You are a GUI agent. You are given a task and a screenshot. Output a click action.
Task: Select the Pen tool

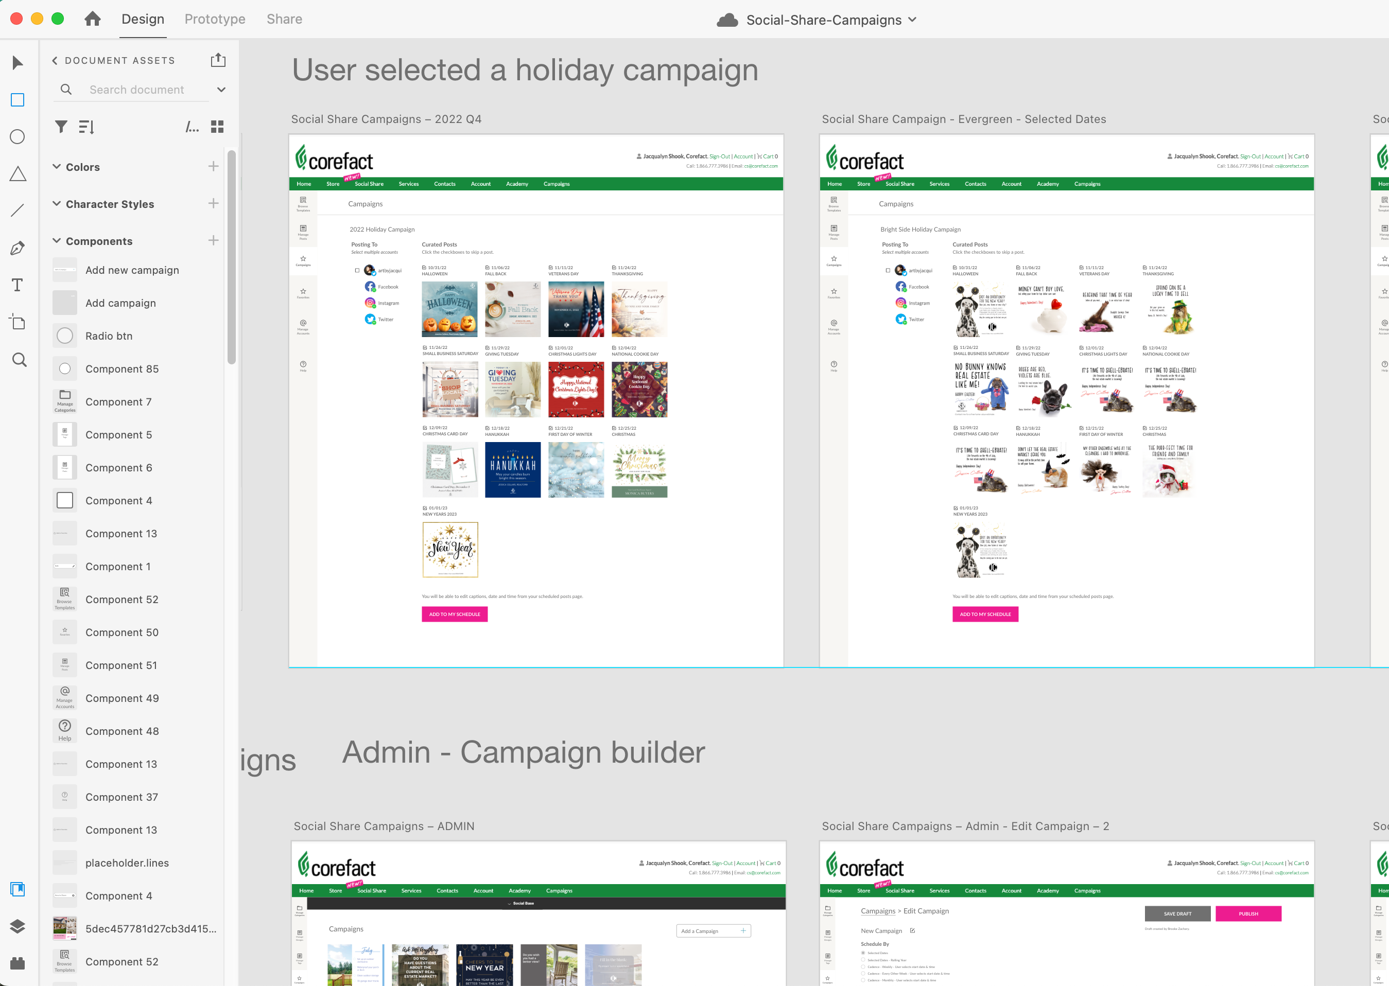pyautogui.click(x=18, y=248)
